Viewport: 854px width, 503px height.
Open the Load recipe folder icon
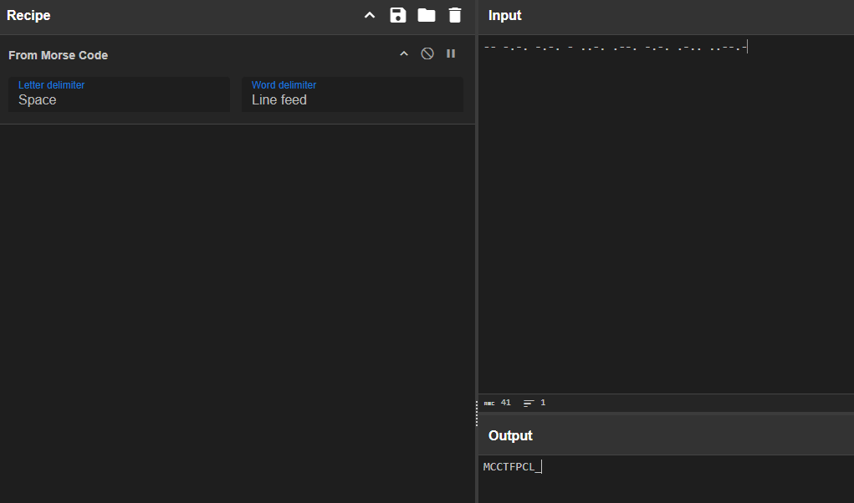coord(427,15)
